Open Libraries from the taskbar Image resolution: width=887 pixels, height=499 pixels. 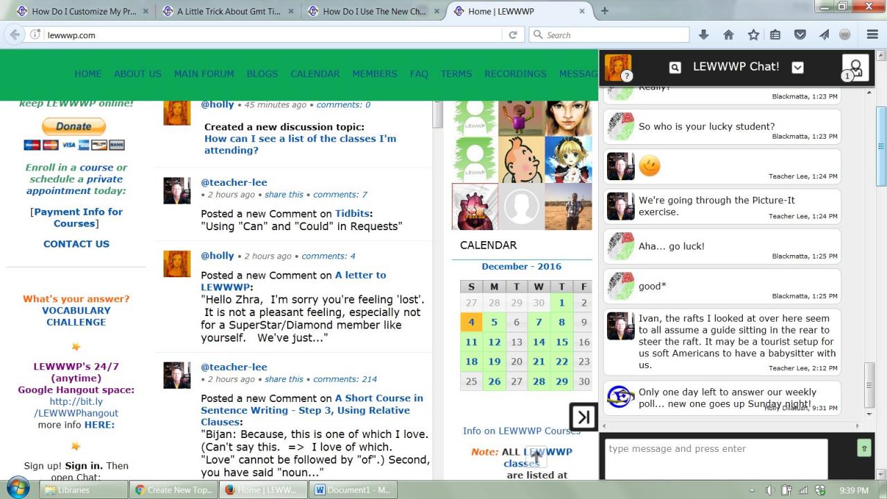click(83, 489)
